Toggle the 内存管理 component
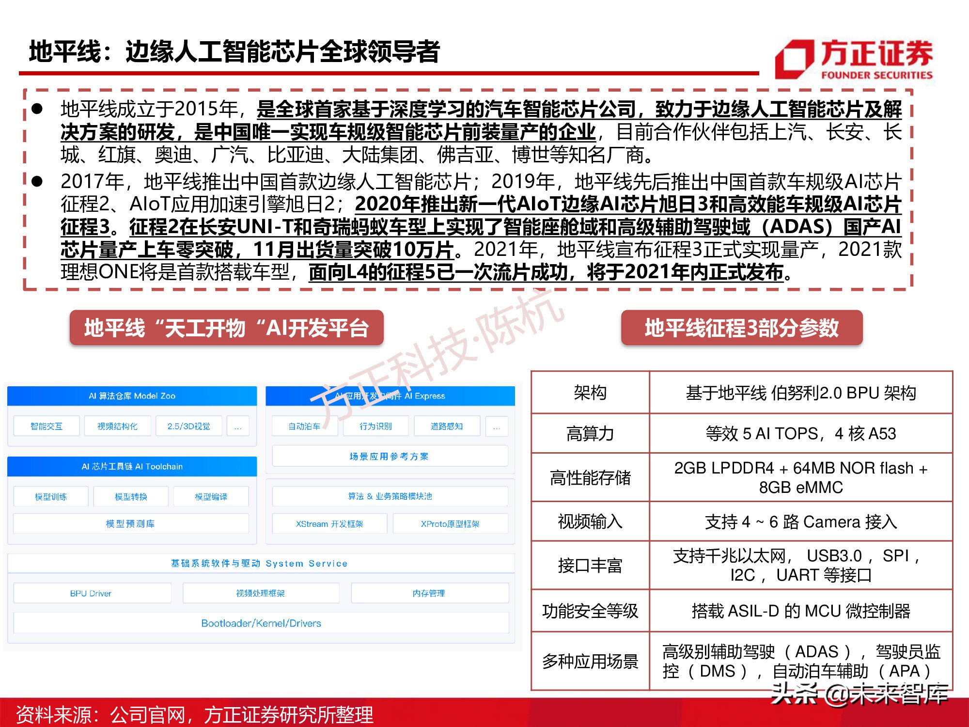The height and width of the screenshot is (727, 969). (430, 593)
